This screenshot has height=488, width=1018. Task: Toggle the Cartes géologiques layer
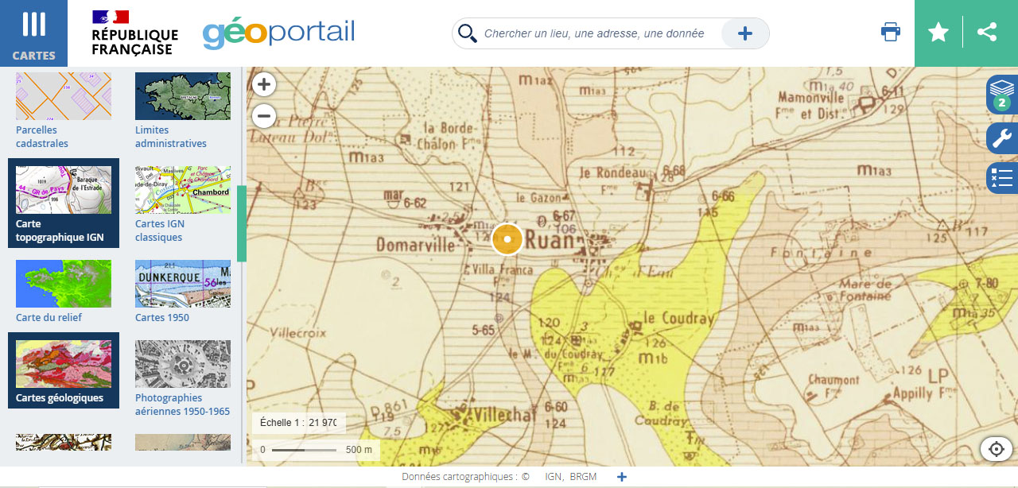(x=64, y=370)
